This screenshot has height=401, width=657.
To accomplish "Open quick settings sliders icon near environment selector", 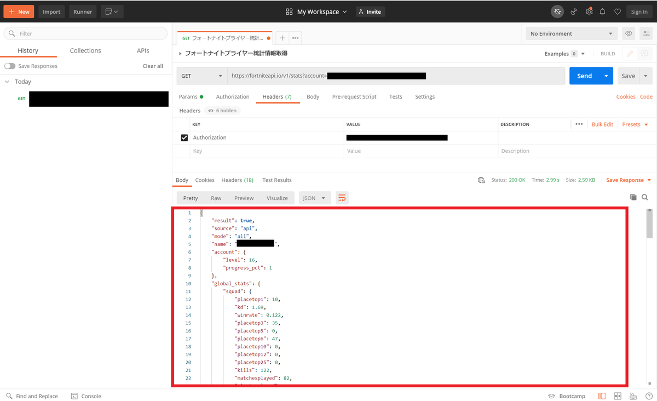I will coord(646,33).
